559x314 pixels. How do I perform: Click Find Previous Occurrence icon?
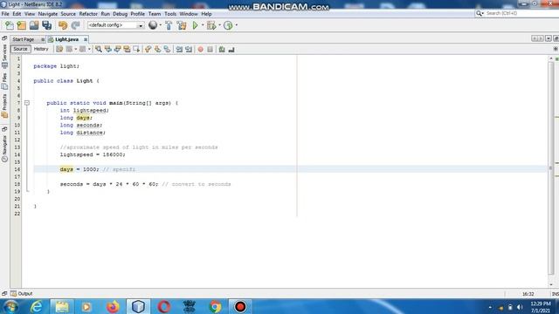click(108, 49)
